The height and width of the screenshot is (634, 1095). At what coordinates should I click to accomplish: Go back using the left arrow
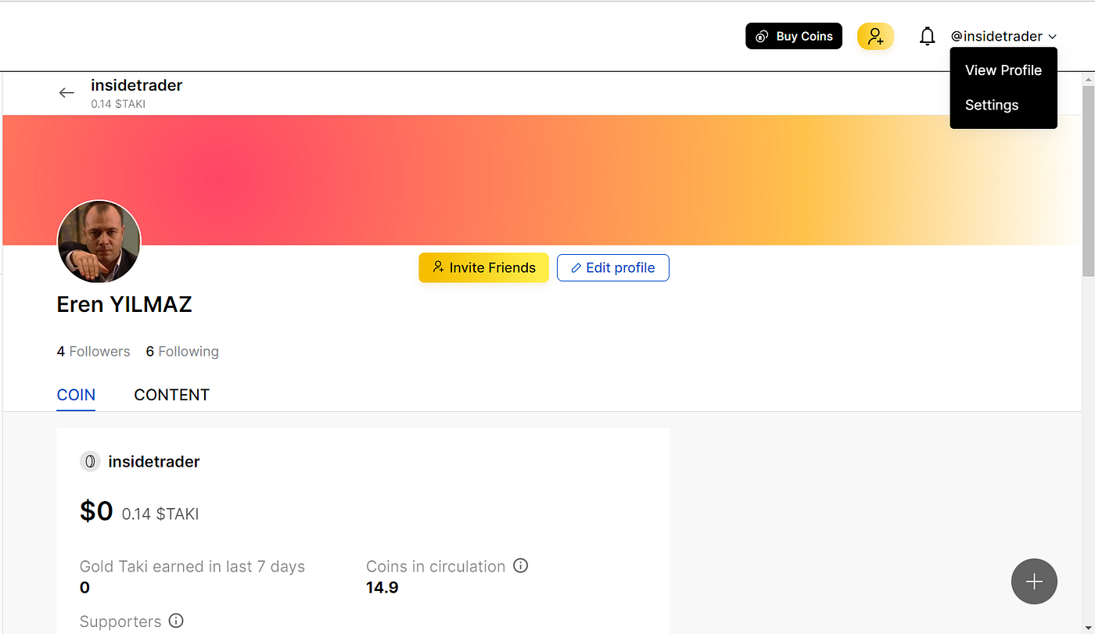(x=66, y=93)
